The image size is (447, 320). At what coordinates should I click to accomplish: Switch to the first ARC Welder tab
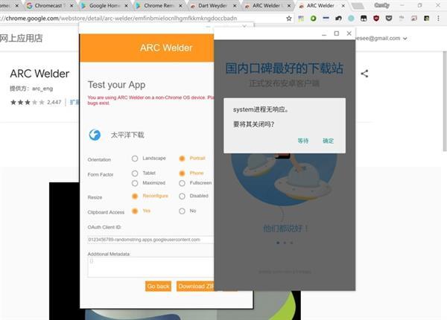coord(267,6)
